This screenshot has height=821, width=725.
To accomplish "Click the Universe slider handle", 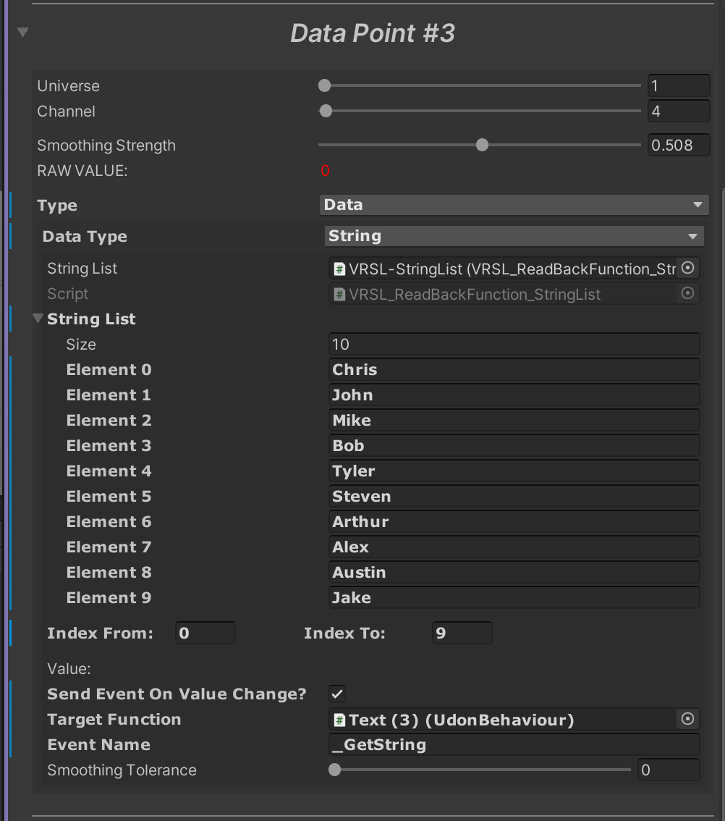I will [325, 85].
